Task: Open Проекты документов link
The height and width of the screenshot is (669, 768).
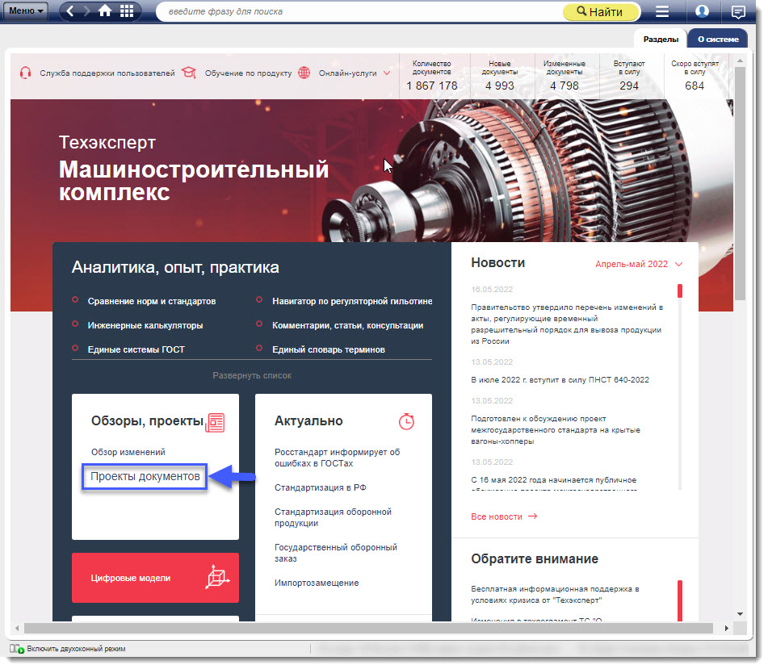Action: pos(145,477)
